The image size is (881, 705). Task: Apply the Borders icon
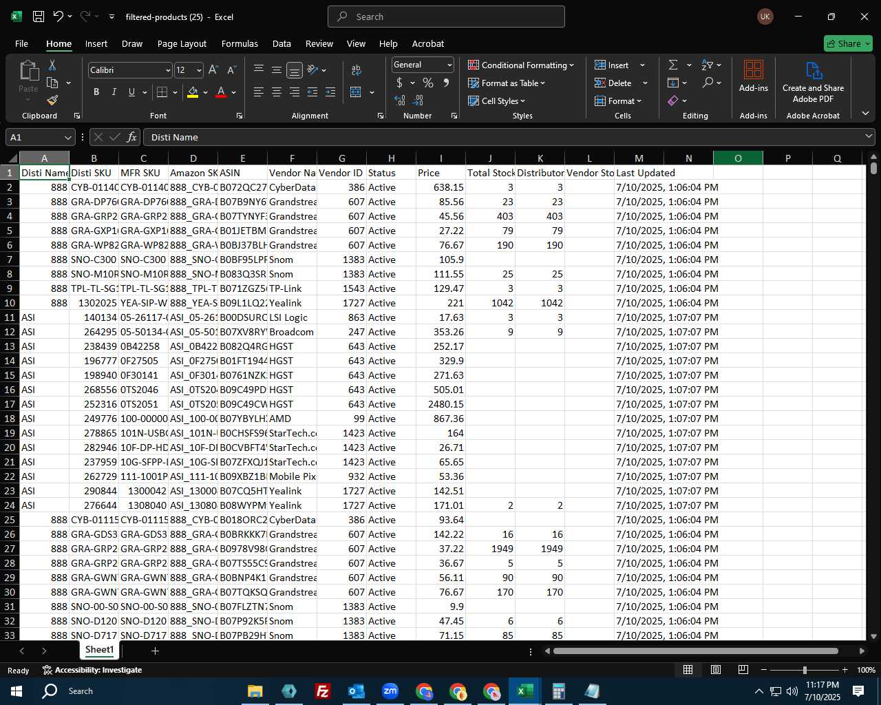pyautogui.click(x=162, y=92)
